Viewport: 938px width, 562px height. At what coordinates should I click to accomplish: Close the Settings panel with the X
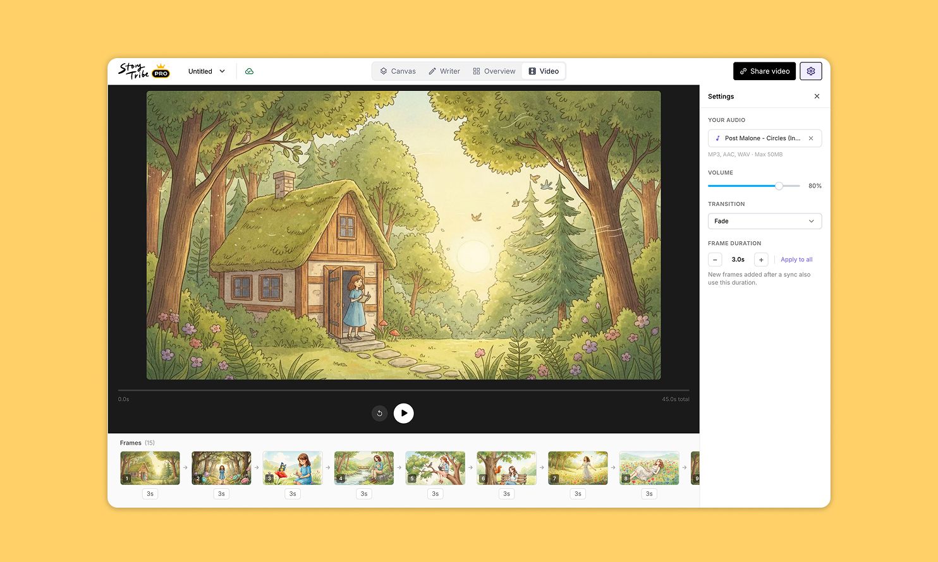[817, 96]
